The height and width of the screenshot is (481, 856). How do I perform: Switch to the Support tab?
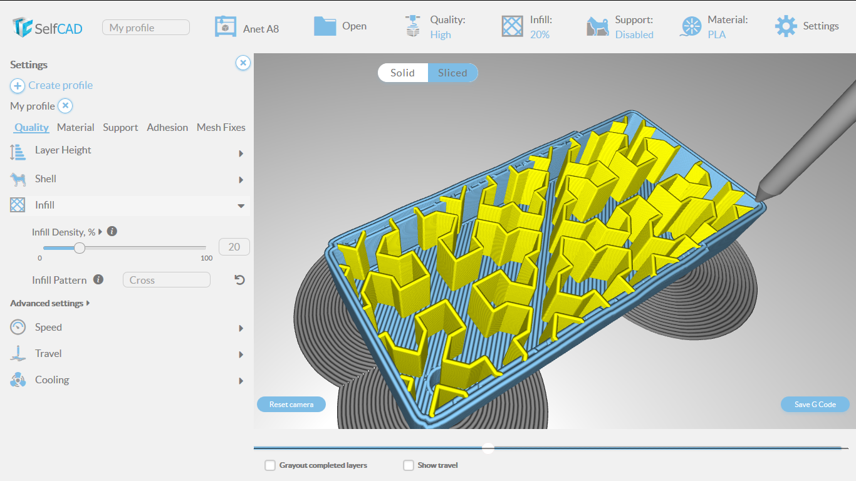[120, 127]
